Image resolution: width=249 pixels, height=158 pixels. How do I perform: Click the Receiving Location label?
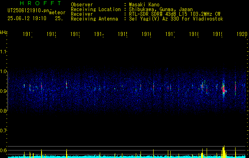[96, 9]
